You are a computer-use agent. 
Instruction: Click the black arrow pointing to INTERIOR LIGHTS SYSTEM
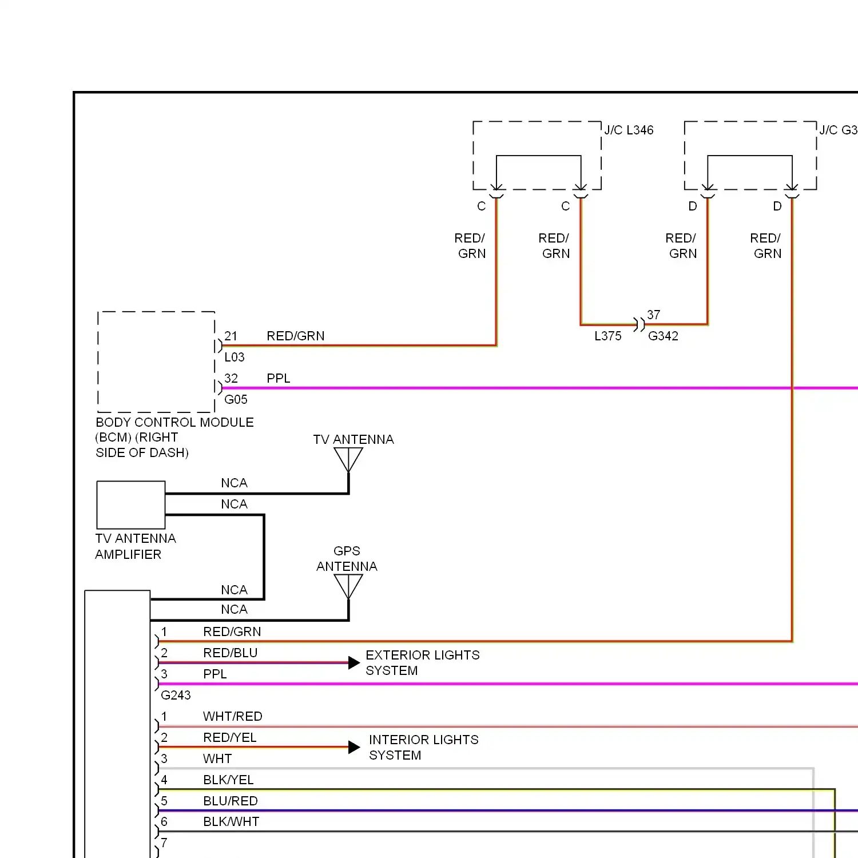354,747
